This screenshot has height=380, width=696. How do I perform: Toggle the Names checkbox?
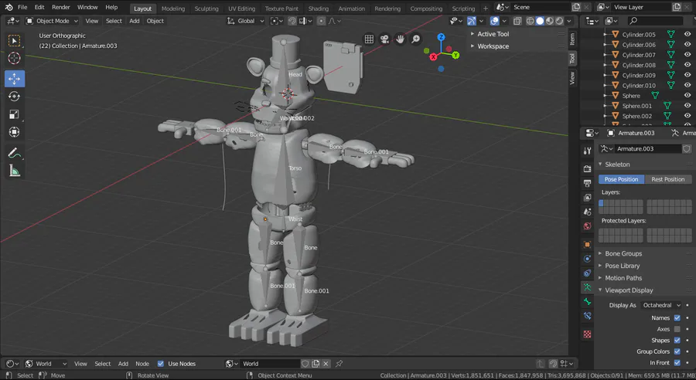point(677,317)
